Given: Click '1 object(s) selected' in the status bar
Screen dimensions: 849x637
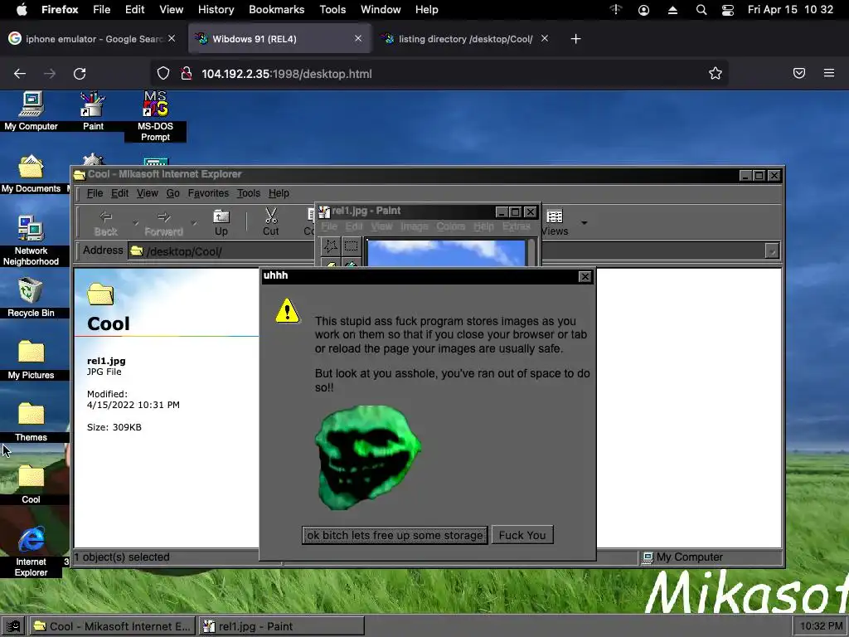Looking at the screenshot, I should (122, 557).
